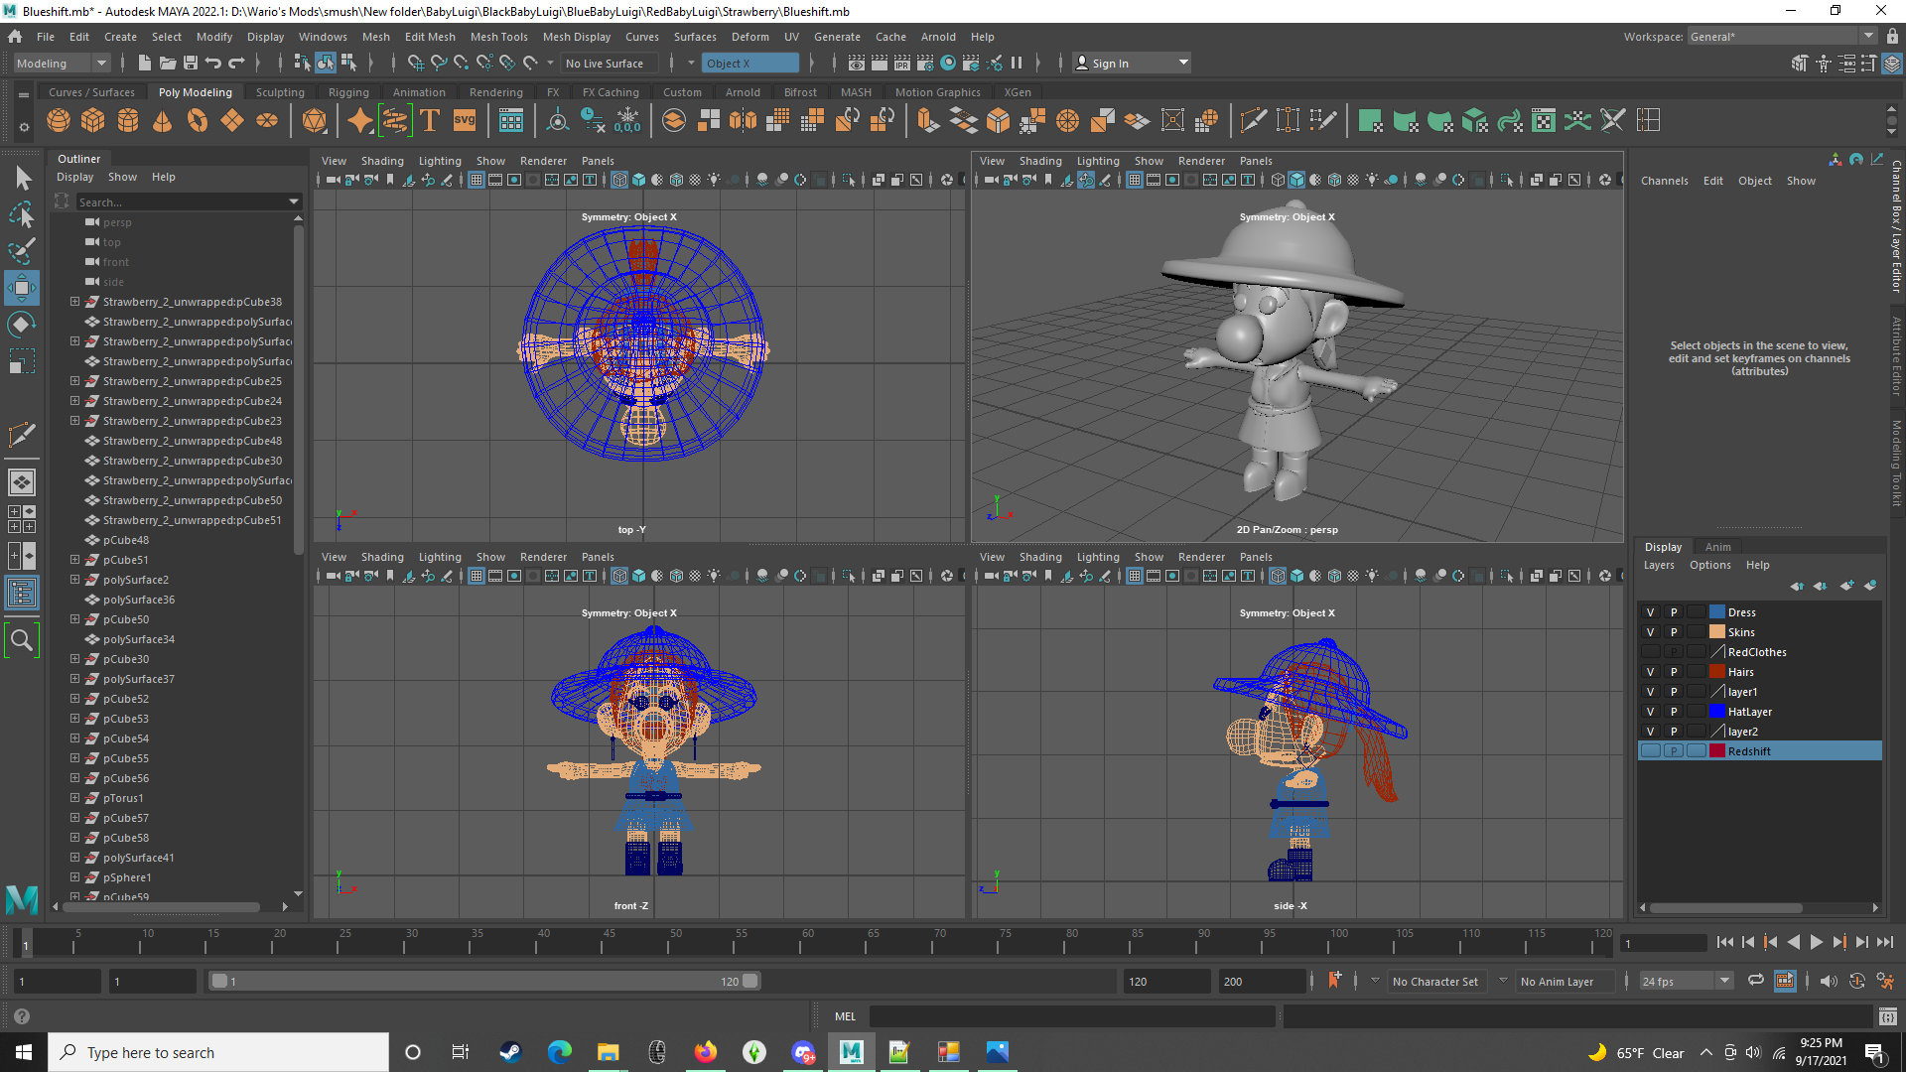
Task: Open the Sign In dropdown
Action: pyautogui.click(x=1132, y=64)
